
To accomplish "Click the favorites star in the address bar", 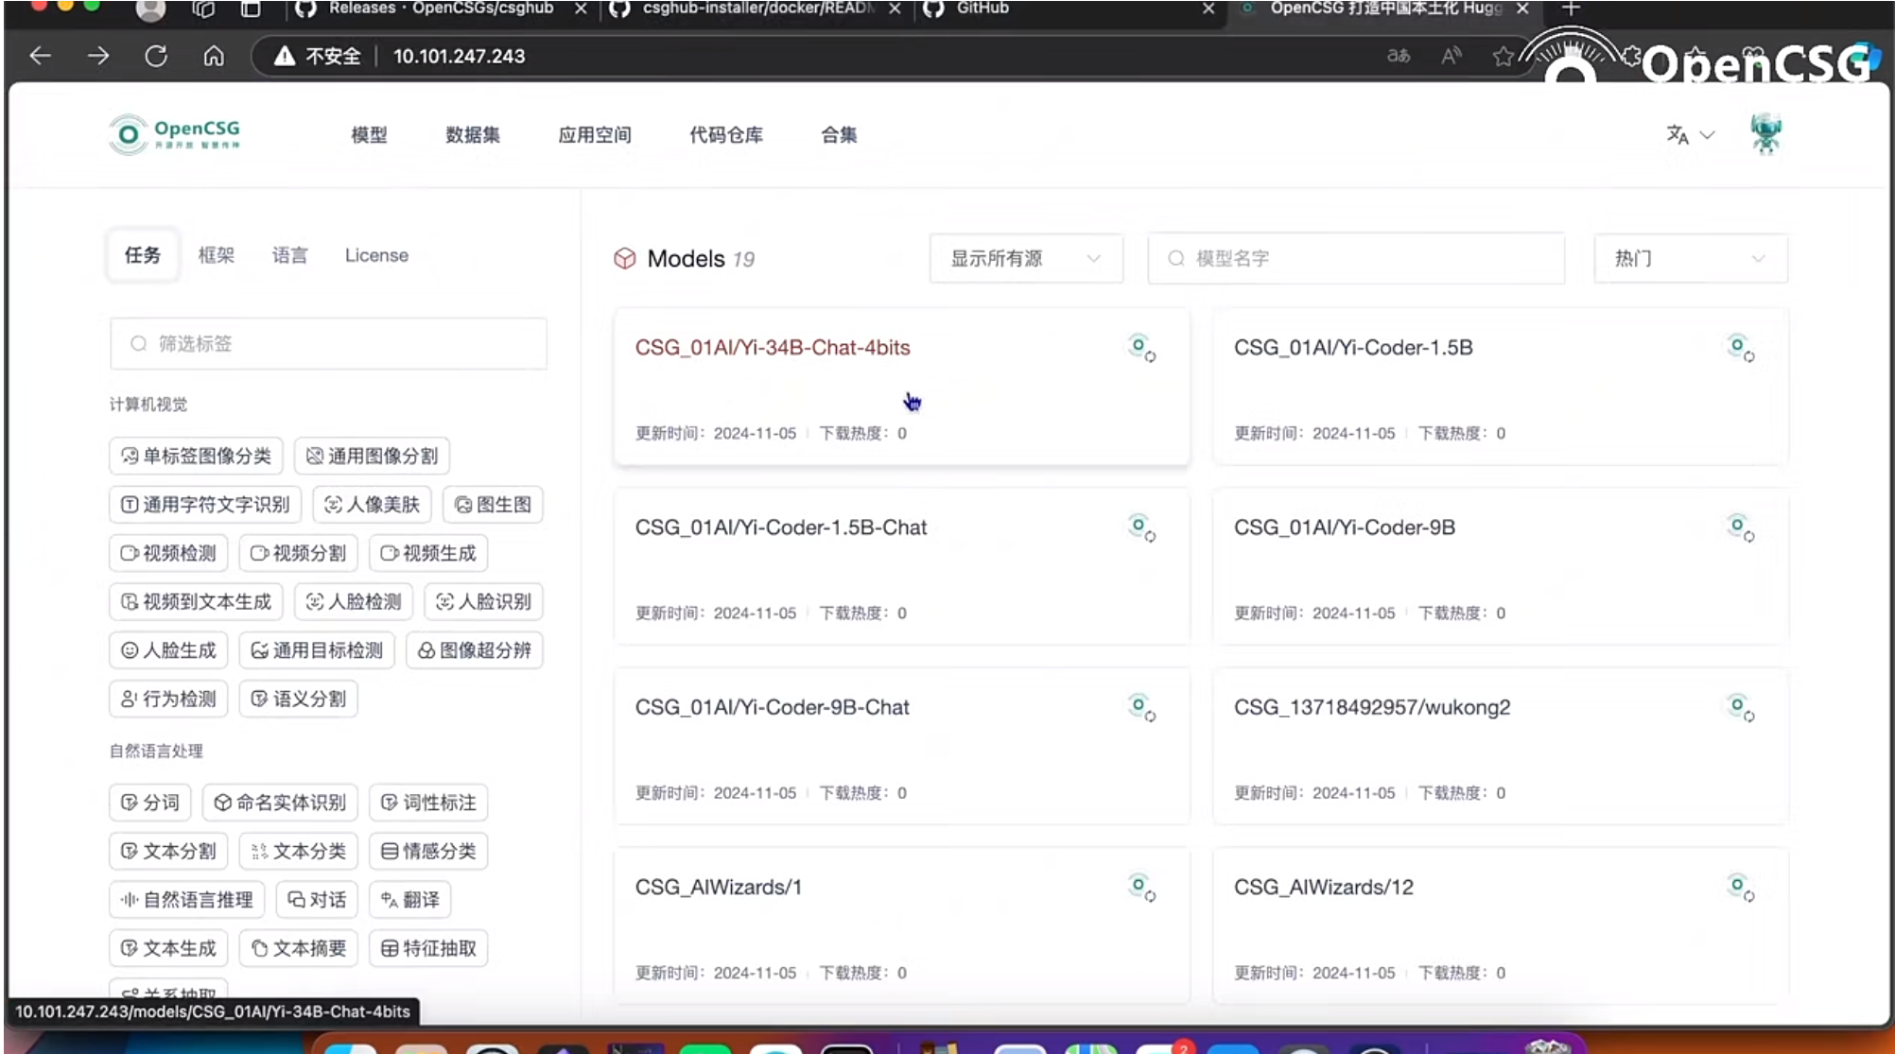I will point(1503,56).
